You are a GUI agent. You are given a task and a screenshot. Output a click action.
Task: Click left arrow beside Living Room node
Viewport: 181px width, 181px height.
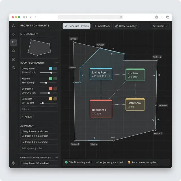coord(83,75)
